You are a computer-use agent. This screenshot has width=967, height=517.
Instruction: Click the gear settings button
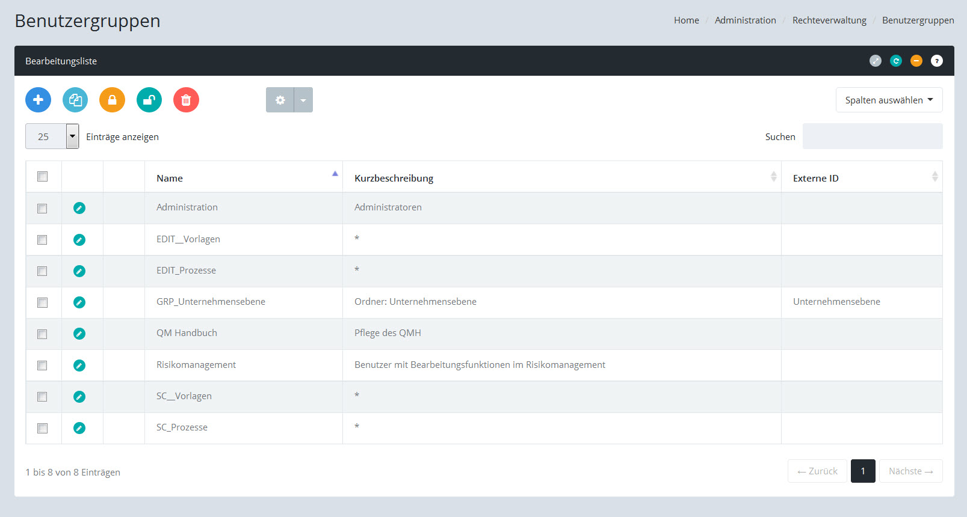pos(280,100)
